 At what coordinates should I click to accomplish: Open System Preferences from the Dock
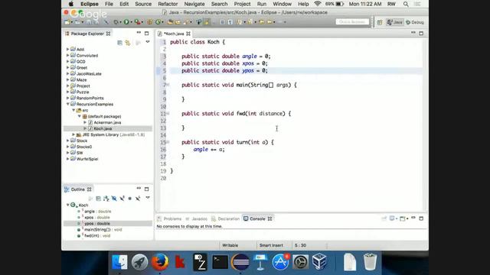tap(300, 262)
